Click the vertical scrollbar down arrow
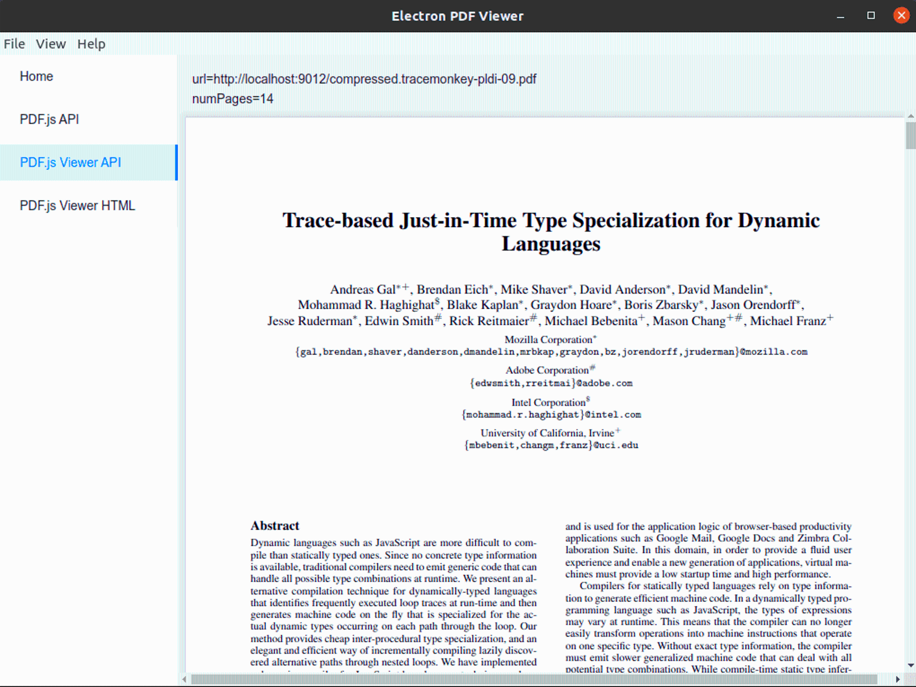Image resolution: width=916 pixels, height=687 pixels. point(911,665)
